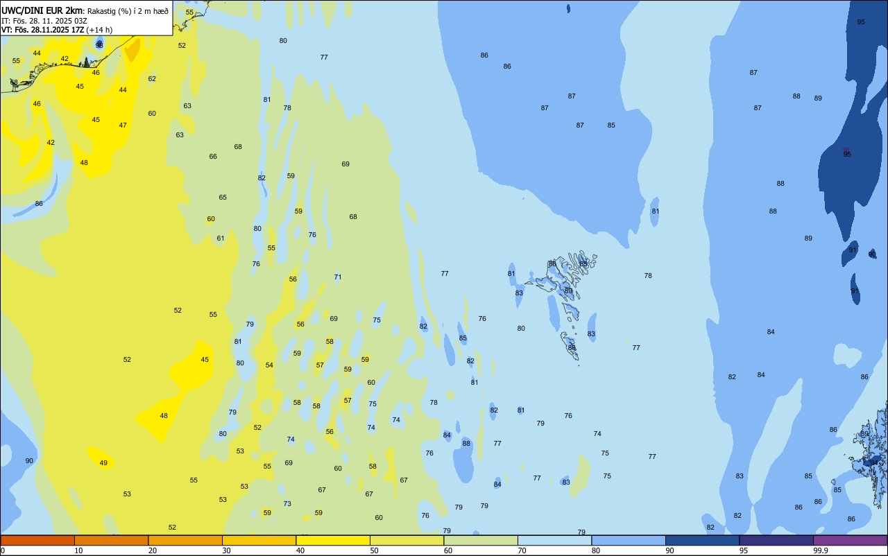Select the map value '62'
The height and width of the screenshot is (556, 888).
(x=152, y=79)
